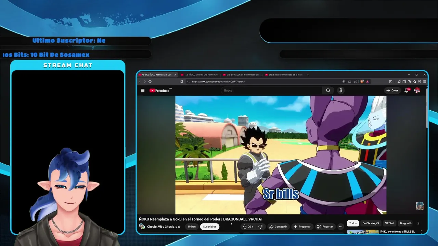Image resolution: width=438 pixels, height=246 pixels.
Task: Switch to El escalofriante video tab
Action: point(284,74)
